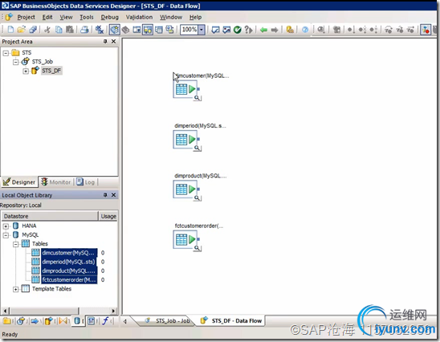
Task: Open the Jobs tab in object library
Action: 21,321
